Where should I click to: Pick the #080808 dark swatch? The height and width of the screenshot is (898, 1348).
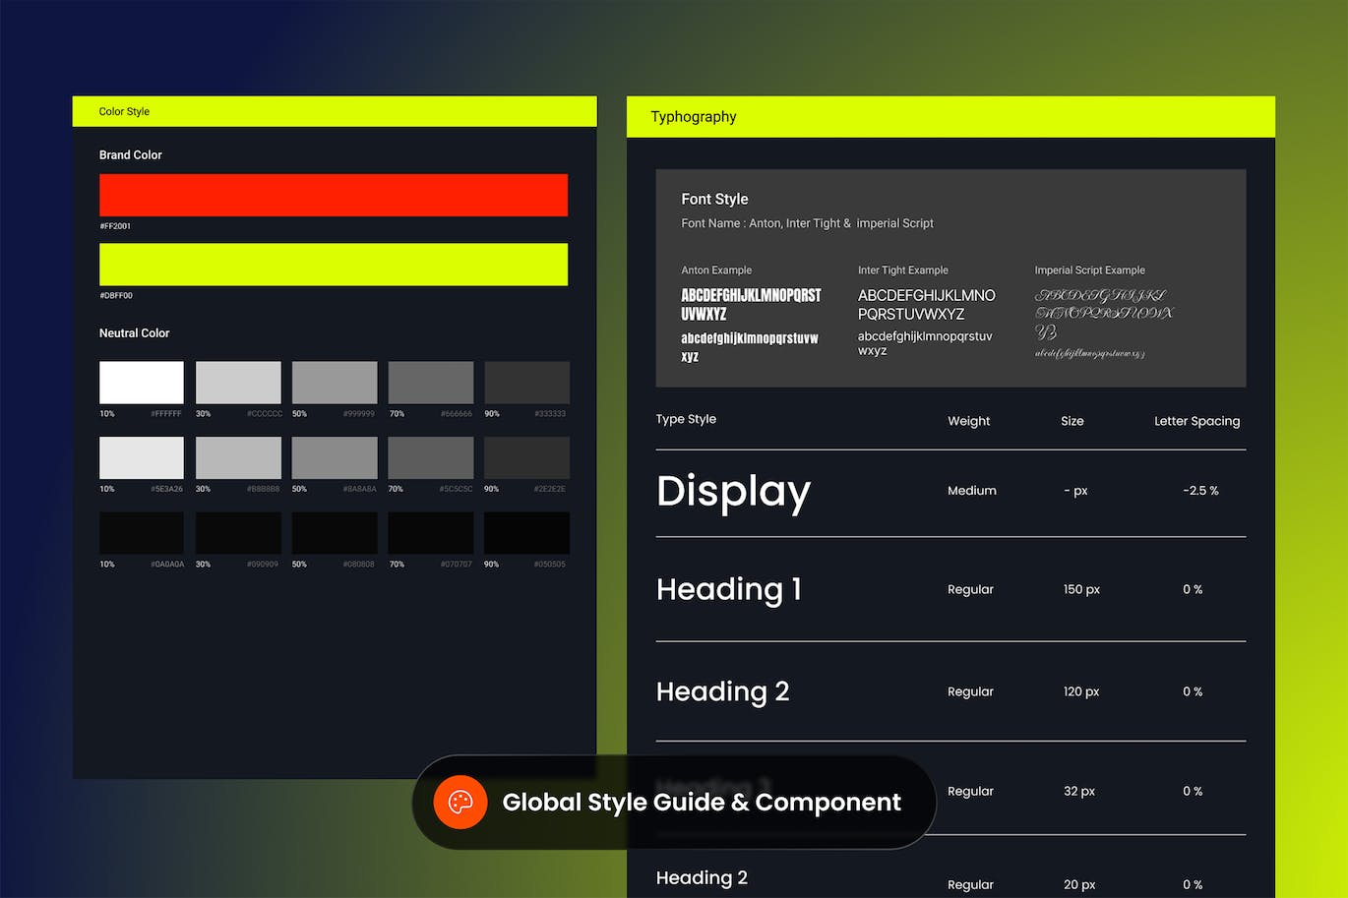coord(335,533)
